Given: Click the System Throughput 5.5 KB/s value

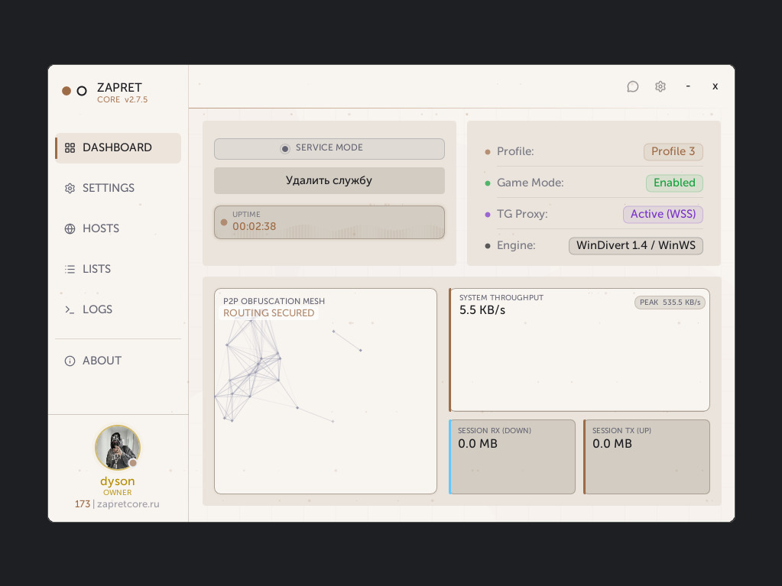Looking at the screenshot, I should tap(482, 310).
